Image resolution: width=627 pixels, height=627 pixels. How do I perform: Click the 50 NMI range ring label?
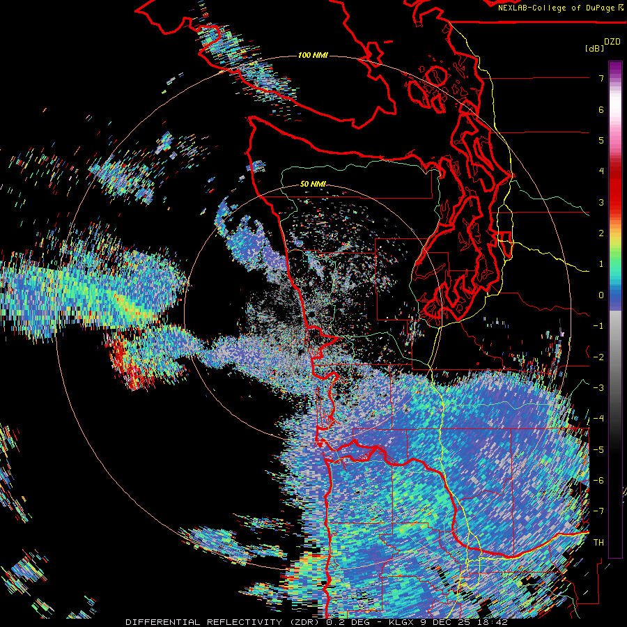(313, 184)
